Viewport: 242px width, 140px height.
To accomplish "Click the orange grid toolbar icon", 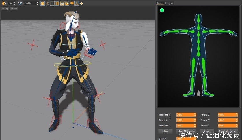I will tap(57, 3).
